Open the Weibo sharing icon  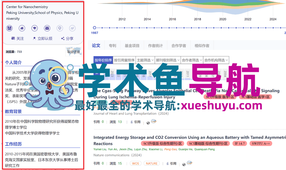pyautogui.click(x=72, y=28)
